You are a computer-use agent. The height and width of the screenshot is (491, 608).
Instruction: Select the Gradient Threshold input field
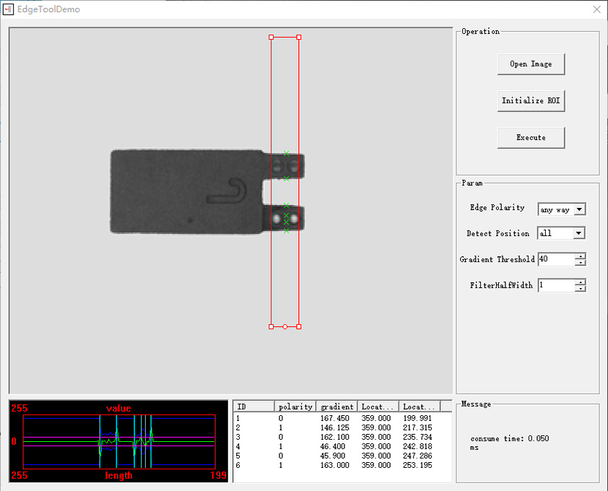[556, 259]
